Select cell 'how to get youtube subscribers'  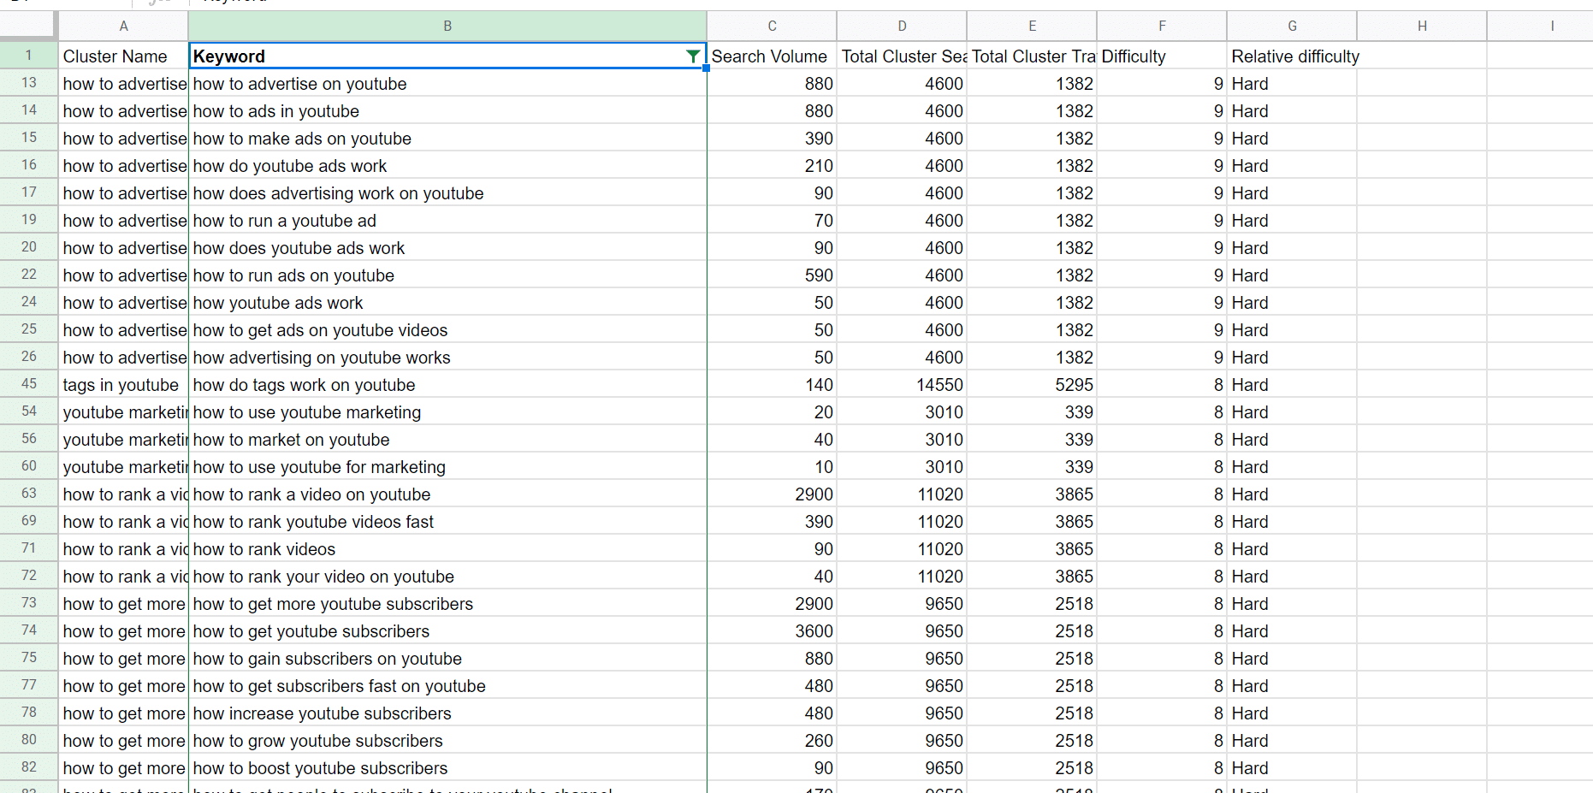coord(447,631)
